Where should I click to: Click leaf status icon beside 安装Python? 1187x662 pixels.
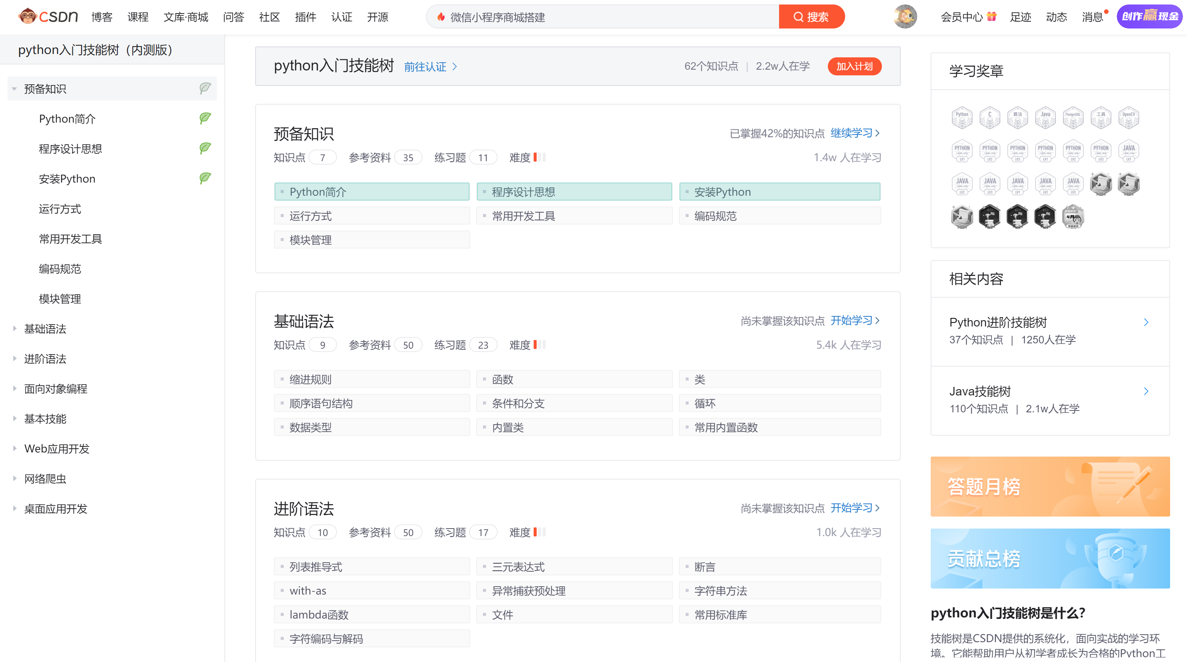(205, 178)
